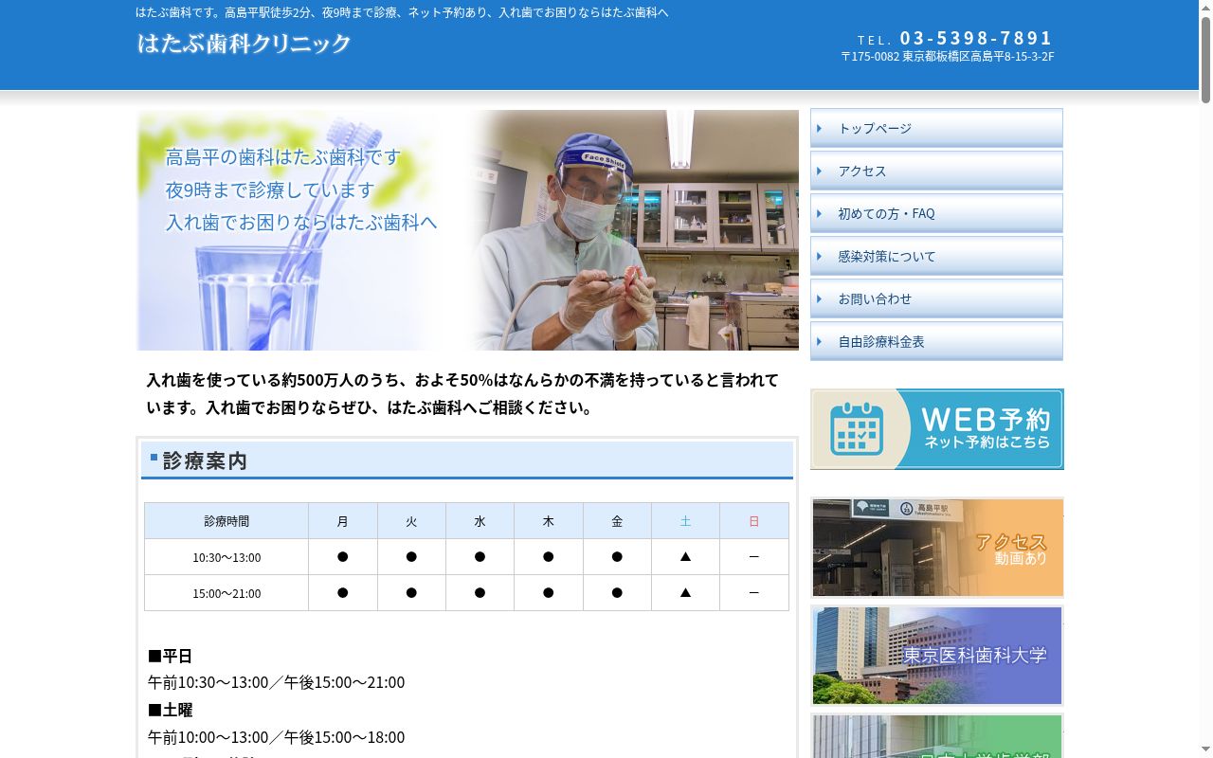Click the paragraph about 入れ歯 users
This screenshot has height=758, width=1213.
click(x=462, y=394)
